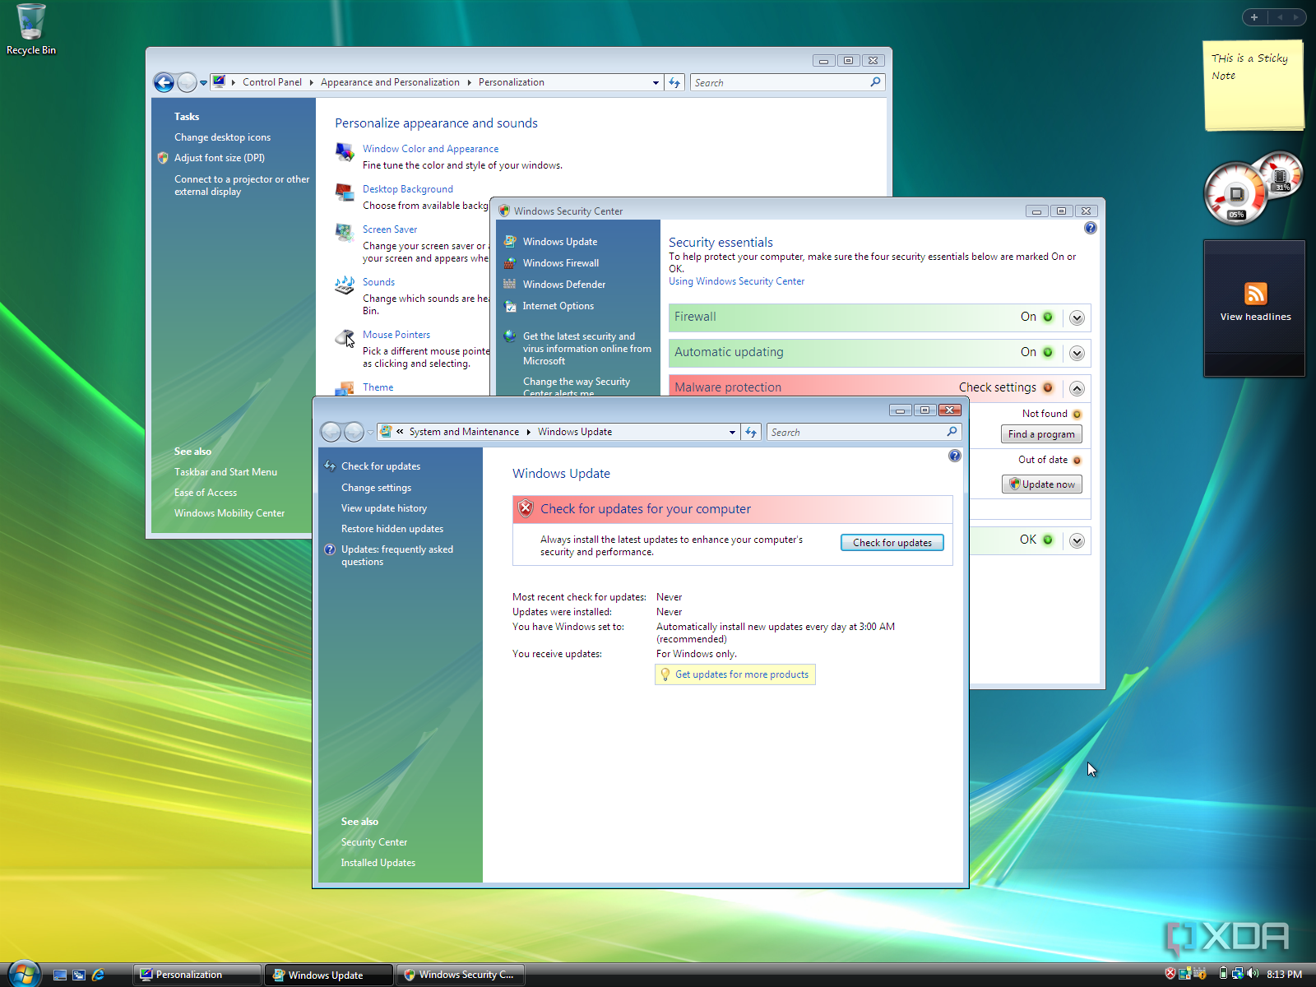
Task: Click the Security Center help icon
Action: point(1090,228)
